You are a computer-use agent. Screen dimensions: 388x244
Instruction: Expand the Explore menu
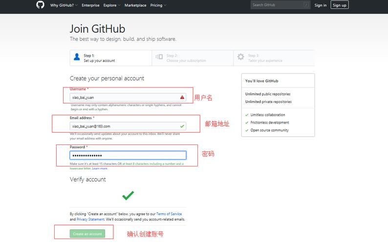112,5
